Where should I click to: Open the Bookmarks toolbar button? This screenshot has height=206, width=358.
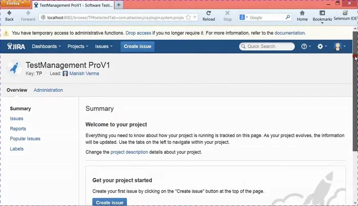coord(322,16)
